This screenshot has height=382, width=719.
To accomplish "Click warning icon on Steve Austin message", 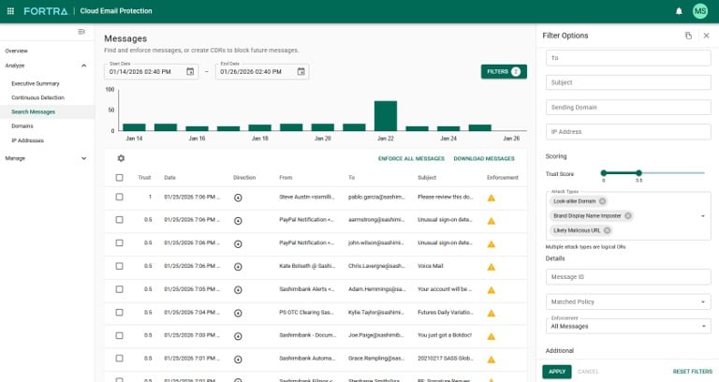I will [491, 198].
